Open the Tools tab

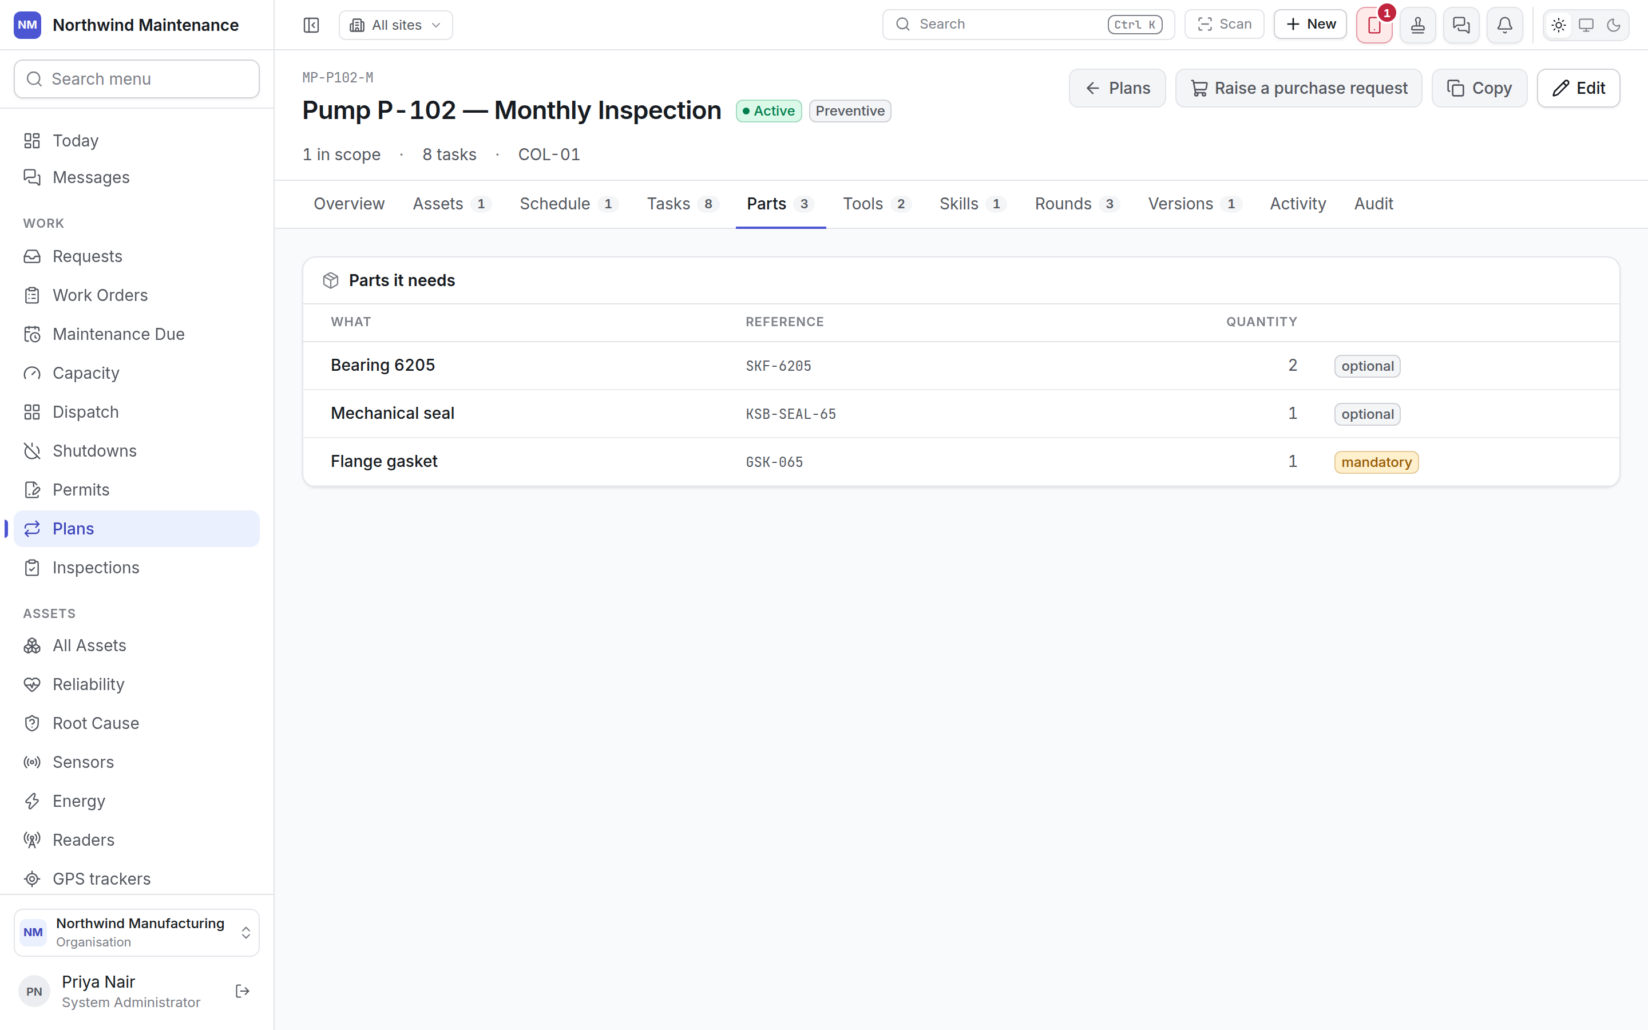(x=877, y=204)
